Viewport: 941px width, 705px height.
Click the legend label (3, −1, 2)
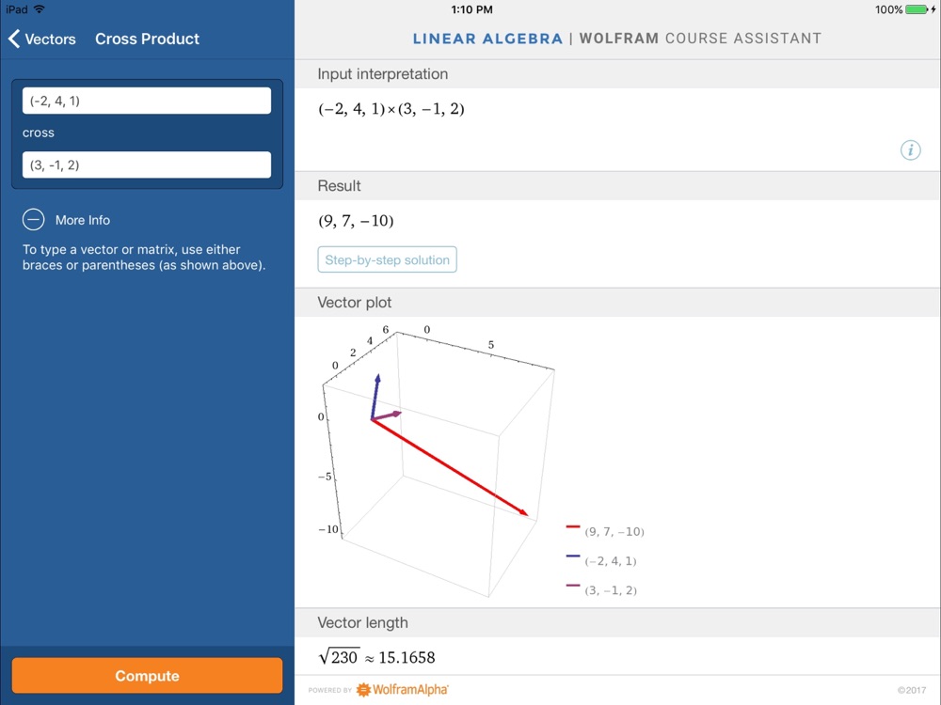611,590
